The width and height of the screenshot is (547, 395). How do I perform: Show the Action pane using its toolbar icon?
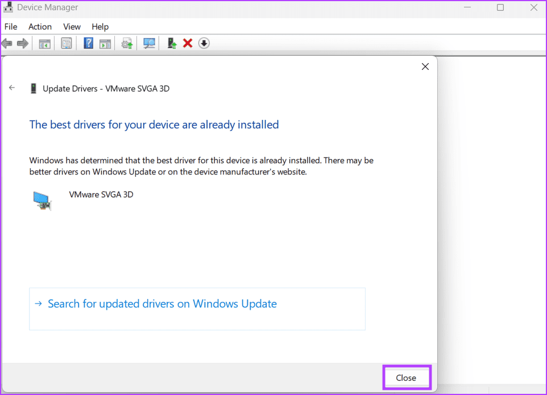(105, 43)
